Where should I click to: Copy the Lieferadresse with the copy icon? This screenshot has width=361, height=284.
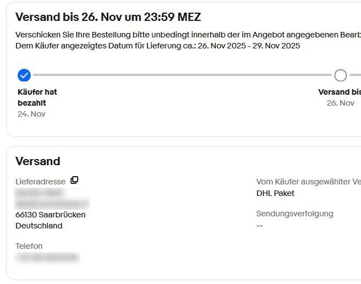coord(74,181)
